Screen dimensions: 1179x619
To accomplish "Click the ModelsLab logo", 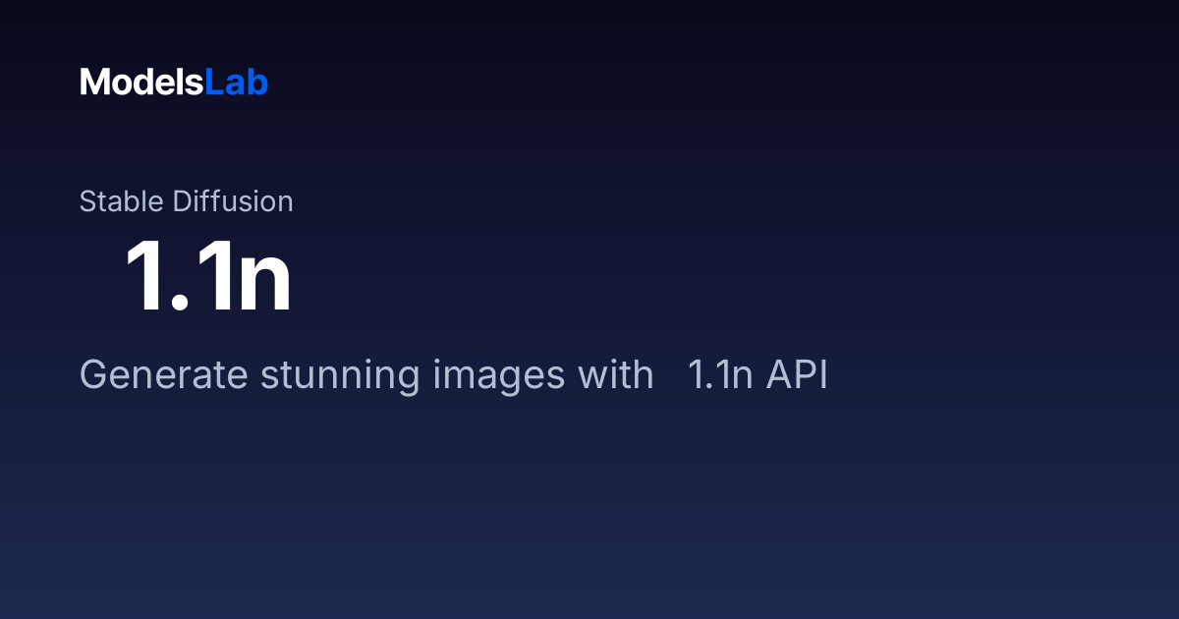I will pos(174,83).
